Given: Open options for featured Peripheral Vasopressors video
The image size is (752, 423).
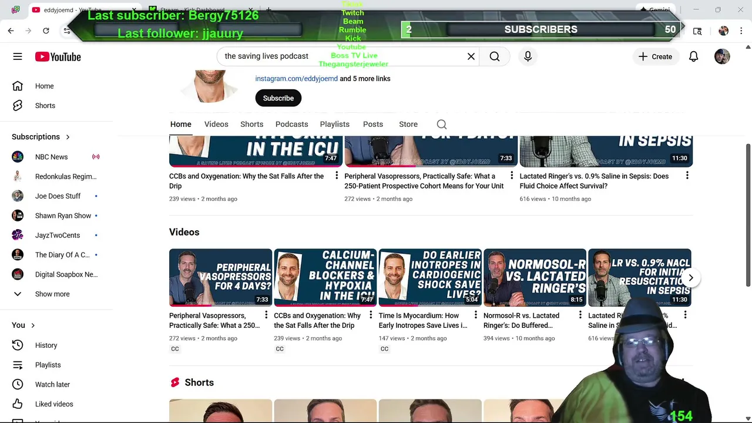Looking at the screenshot, I should (x=512, y=176).
